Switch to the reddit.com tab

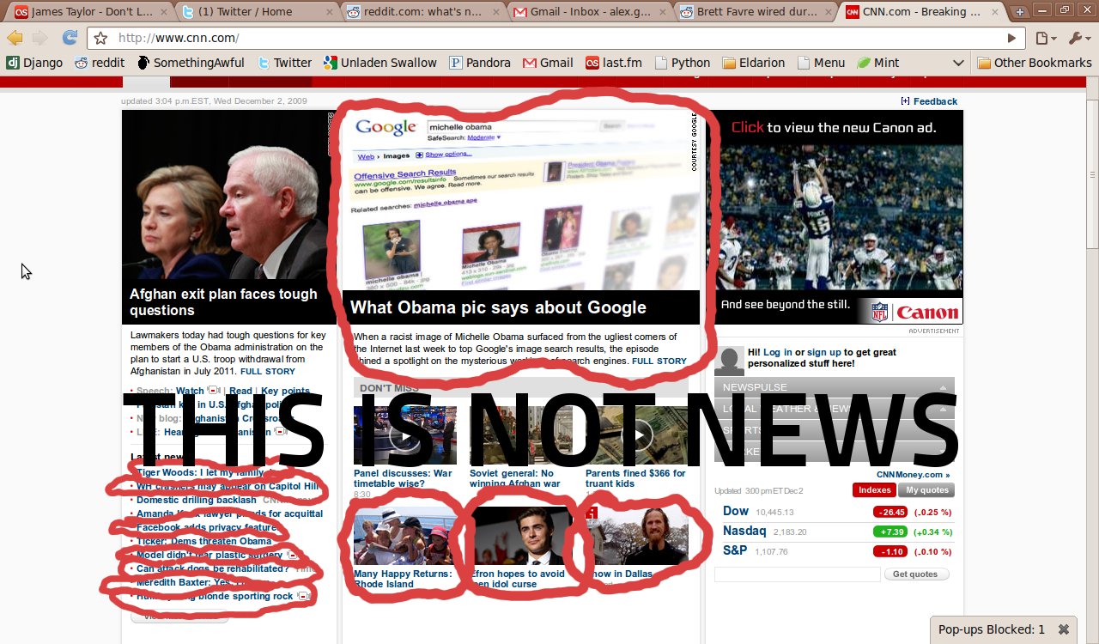(422, 12)
